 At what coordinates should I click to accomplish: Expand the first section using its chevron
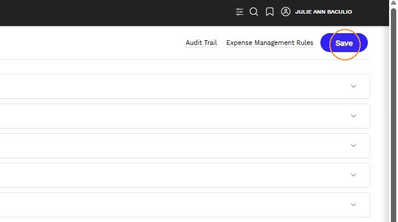tap(354, 86)
